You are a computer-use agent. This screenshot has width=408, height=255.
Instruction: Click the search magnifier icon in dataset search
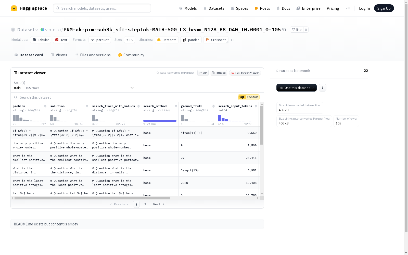point(16,97)
